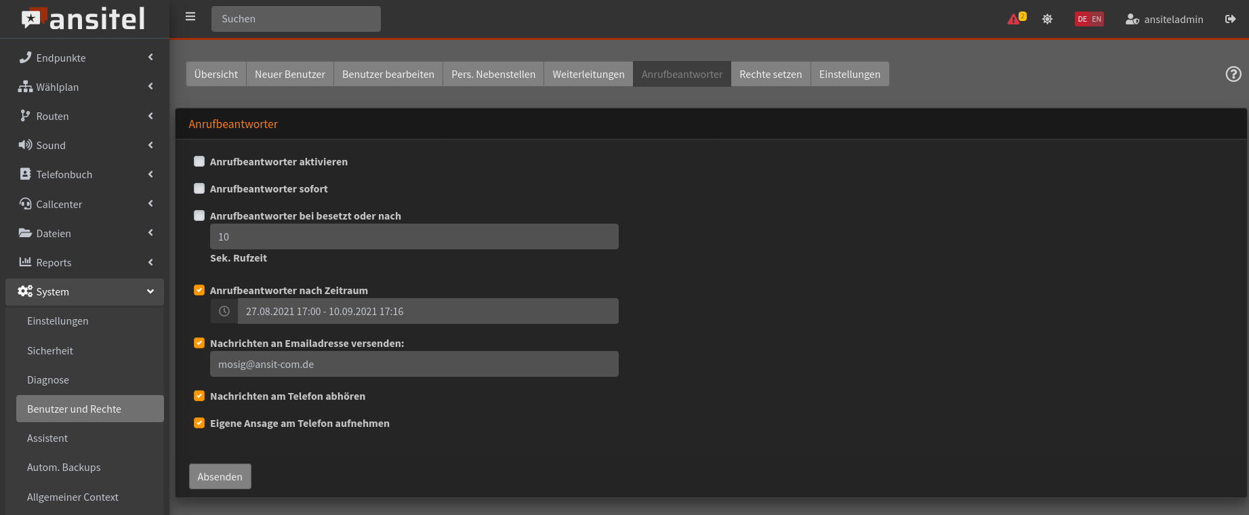Open the Rechte setzen tab
The image size is (1249, 515).
point(771,74)
